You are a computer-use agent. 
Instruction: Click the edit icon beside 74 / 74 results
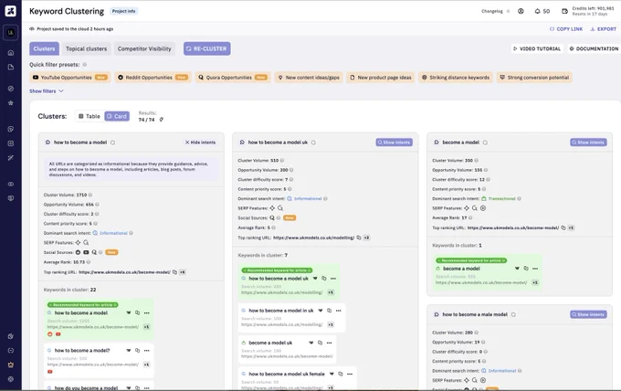pyautogui.click(x=162, y=120)
